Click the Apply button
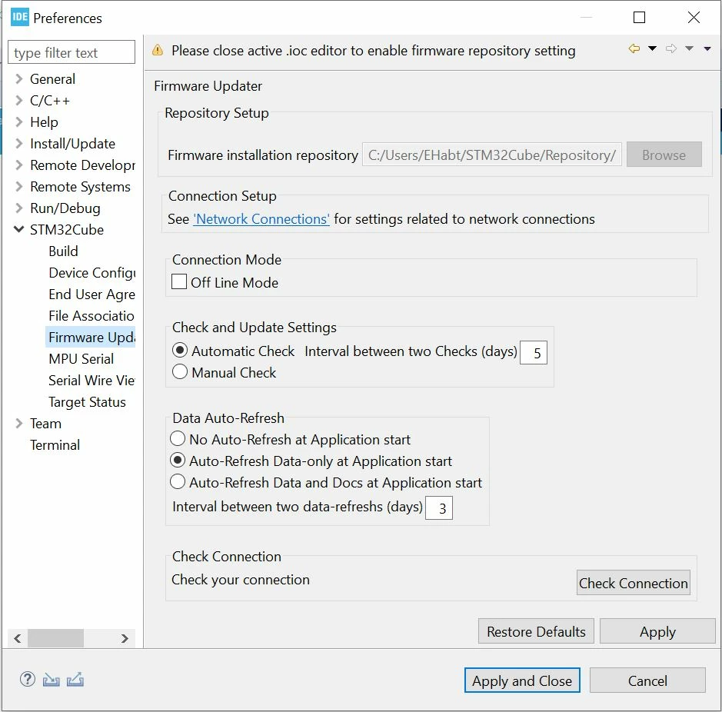This screenshot has width=722, height=712. 657,631
